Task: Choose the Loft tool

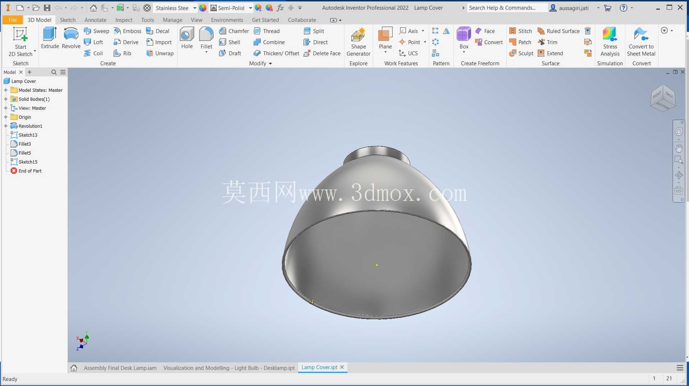Action: (x=93, y=42)
